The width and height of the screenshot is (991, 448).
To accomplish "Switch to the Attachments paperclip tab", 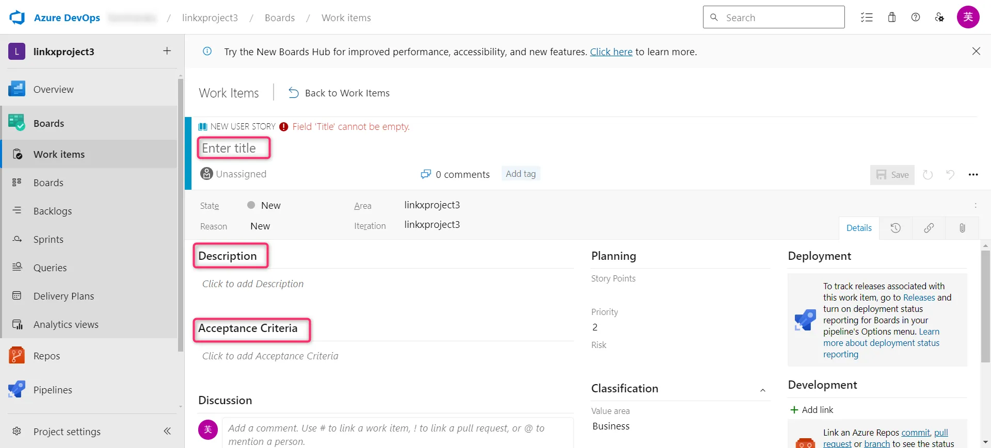I will coord(962,228).
